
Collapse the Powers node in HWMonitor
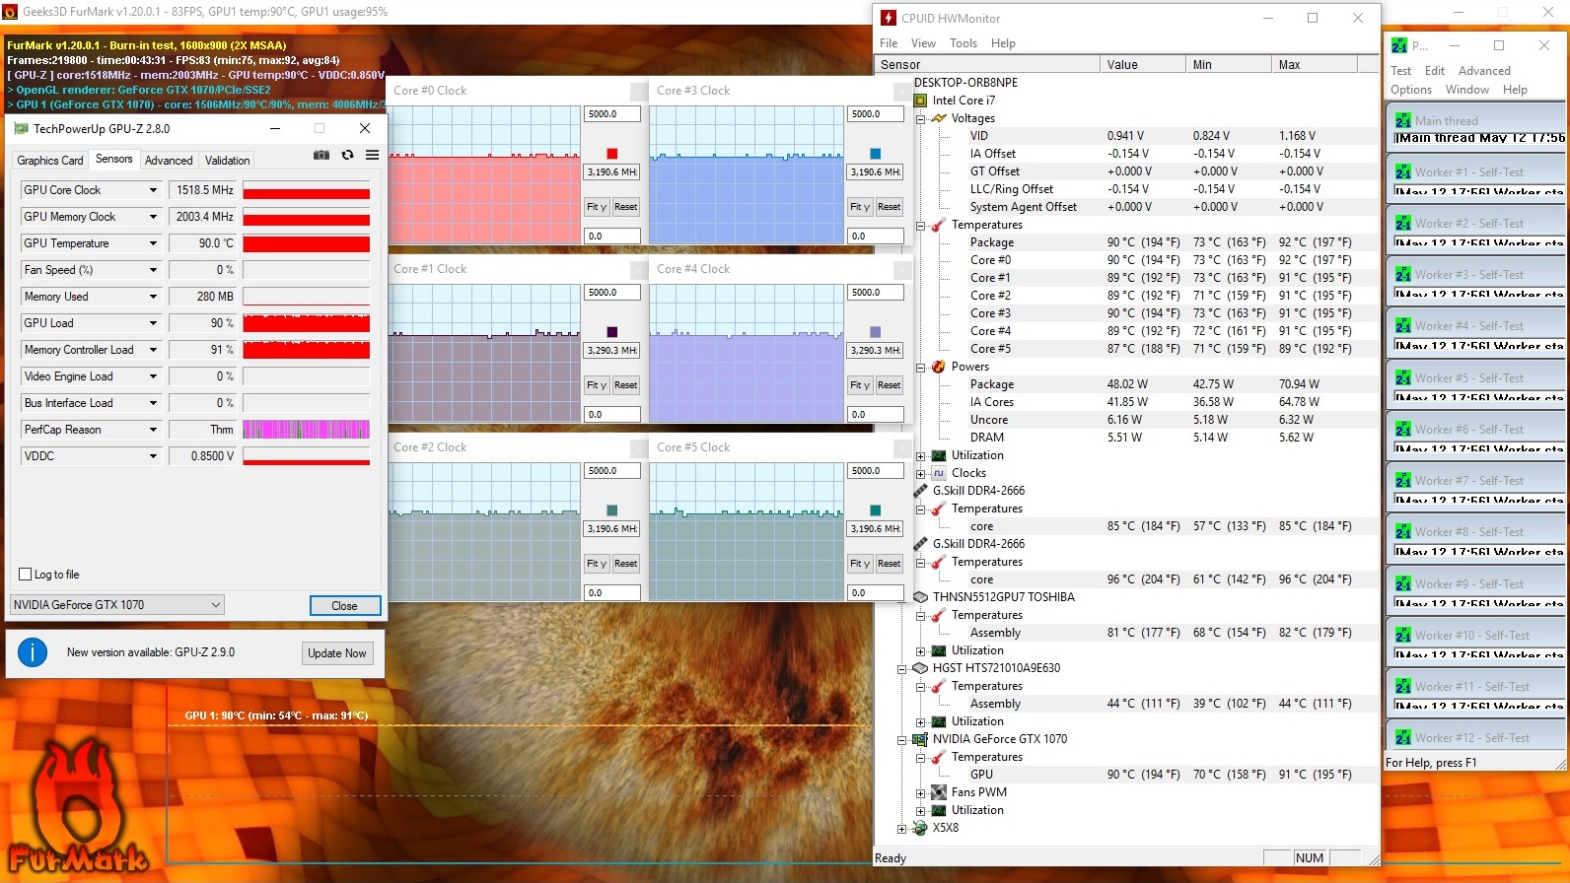920,367
